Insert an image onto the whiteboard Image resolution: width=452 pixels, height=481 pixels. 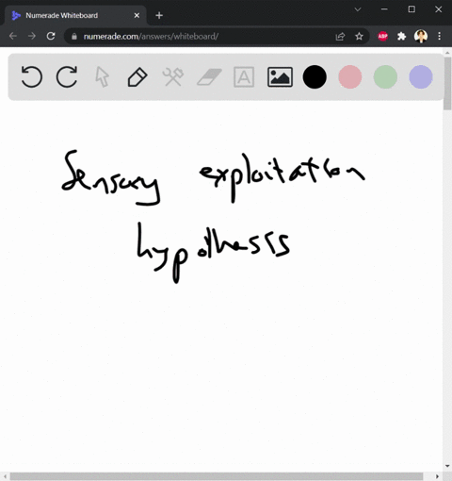pyautogui.click(x=280, y=76)
